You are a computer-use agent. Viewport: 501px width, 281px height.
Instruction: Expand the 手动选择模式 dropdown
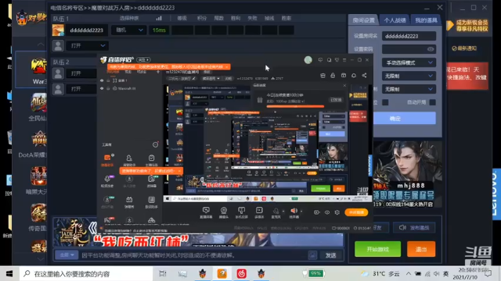pos(409,62)
